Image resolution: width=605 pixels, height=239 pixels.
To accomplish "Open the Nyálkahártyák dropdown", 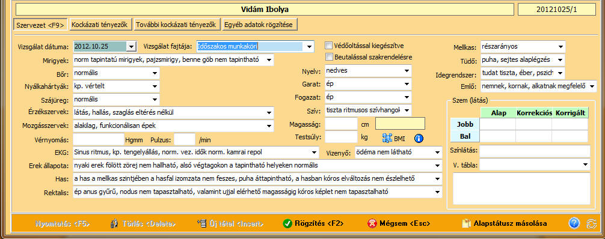I will coord(155,86).
